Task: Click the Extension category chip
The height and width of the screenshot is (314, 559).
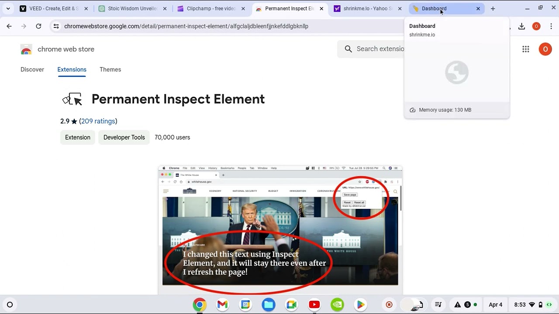Action: pyautogui.click(x=78, y=137)
